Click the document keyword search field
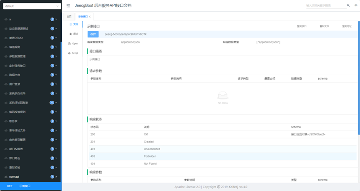The width and height of the screenshot is (360, 191). pyautogui.click(x=326, y=5)
